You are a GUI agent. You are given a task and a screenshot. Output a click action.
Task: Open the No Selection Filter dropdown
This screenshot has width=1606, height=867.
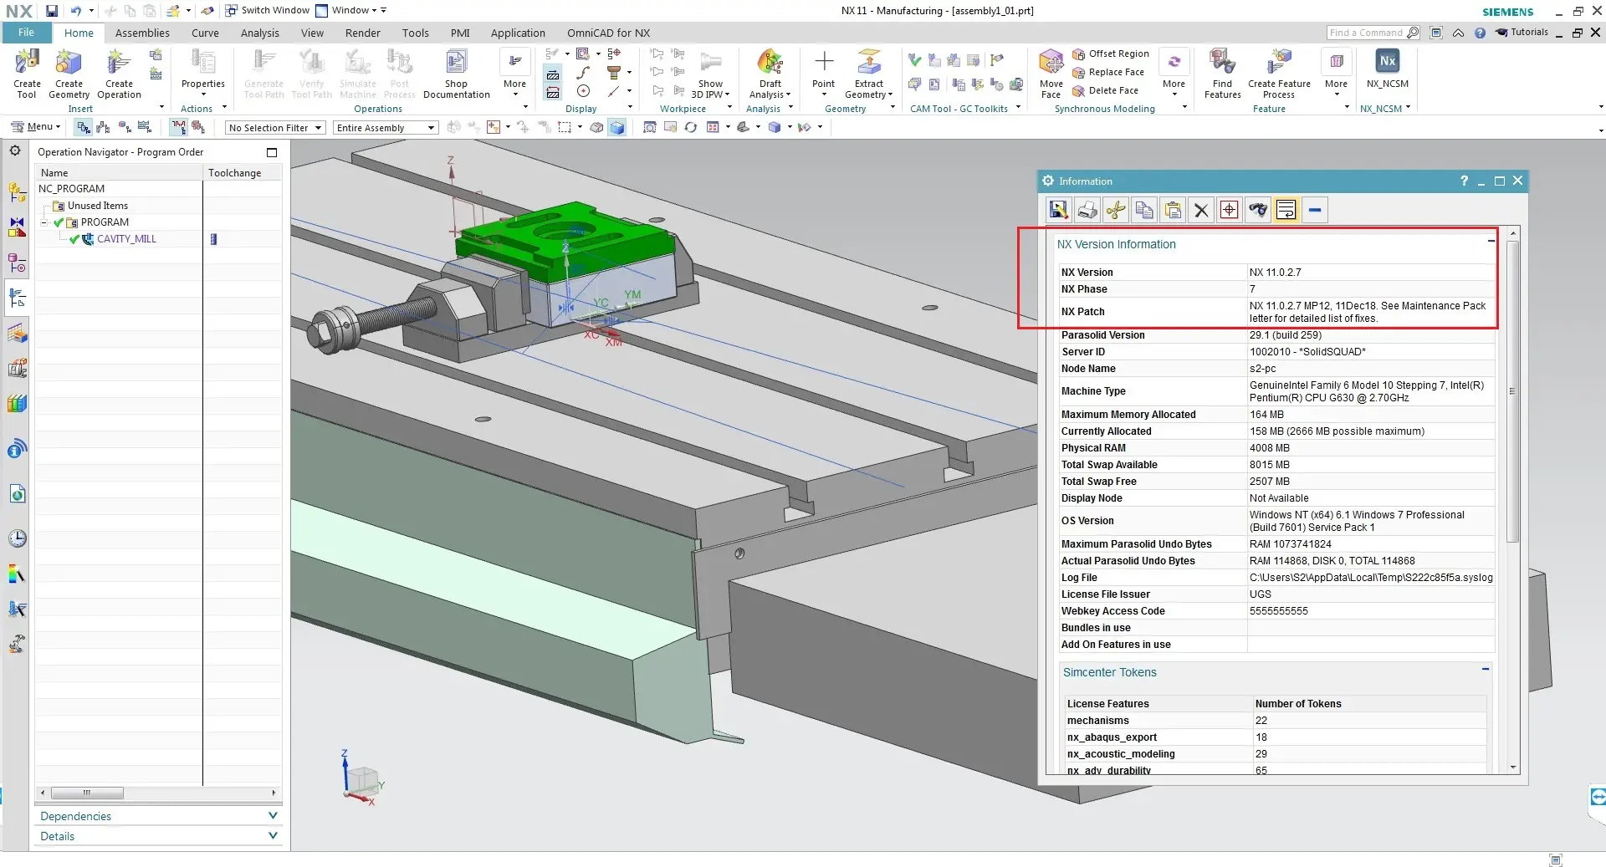pyautogui.click(x=275, y=128)
